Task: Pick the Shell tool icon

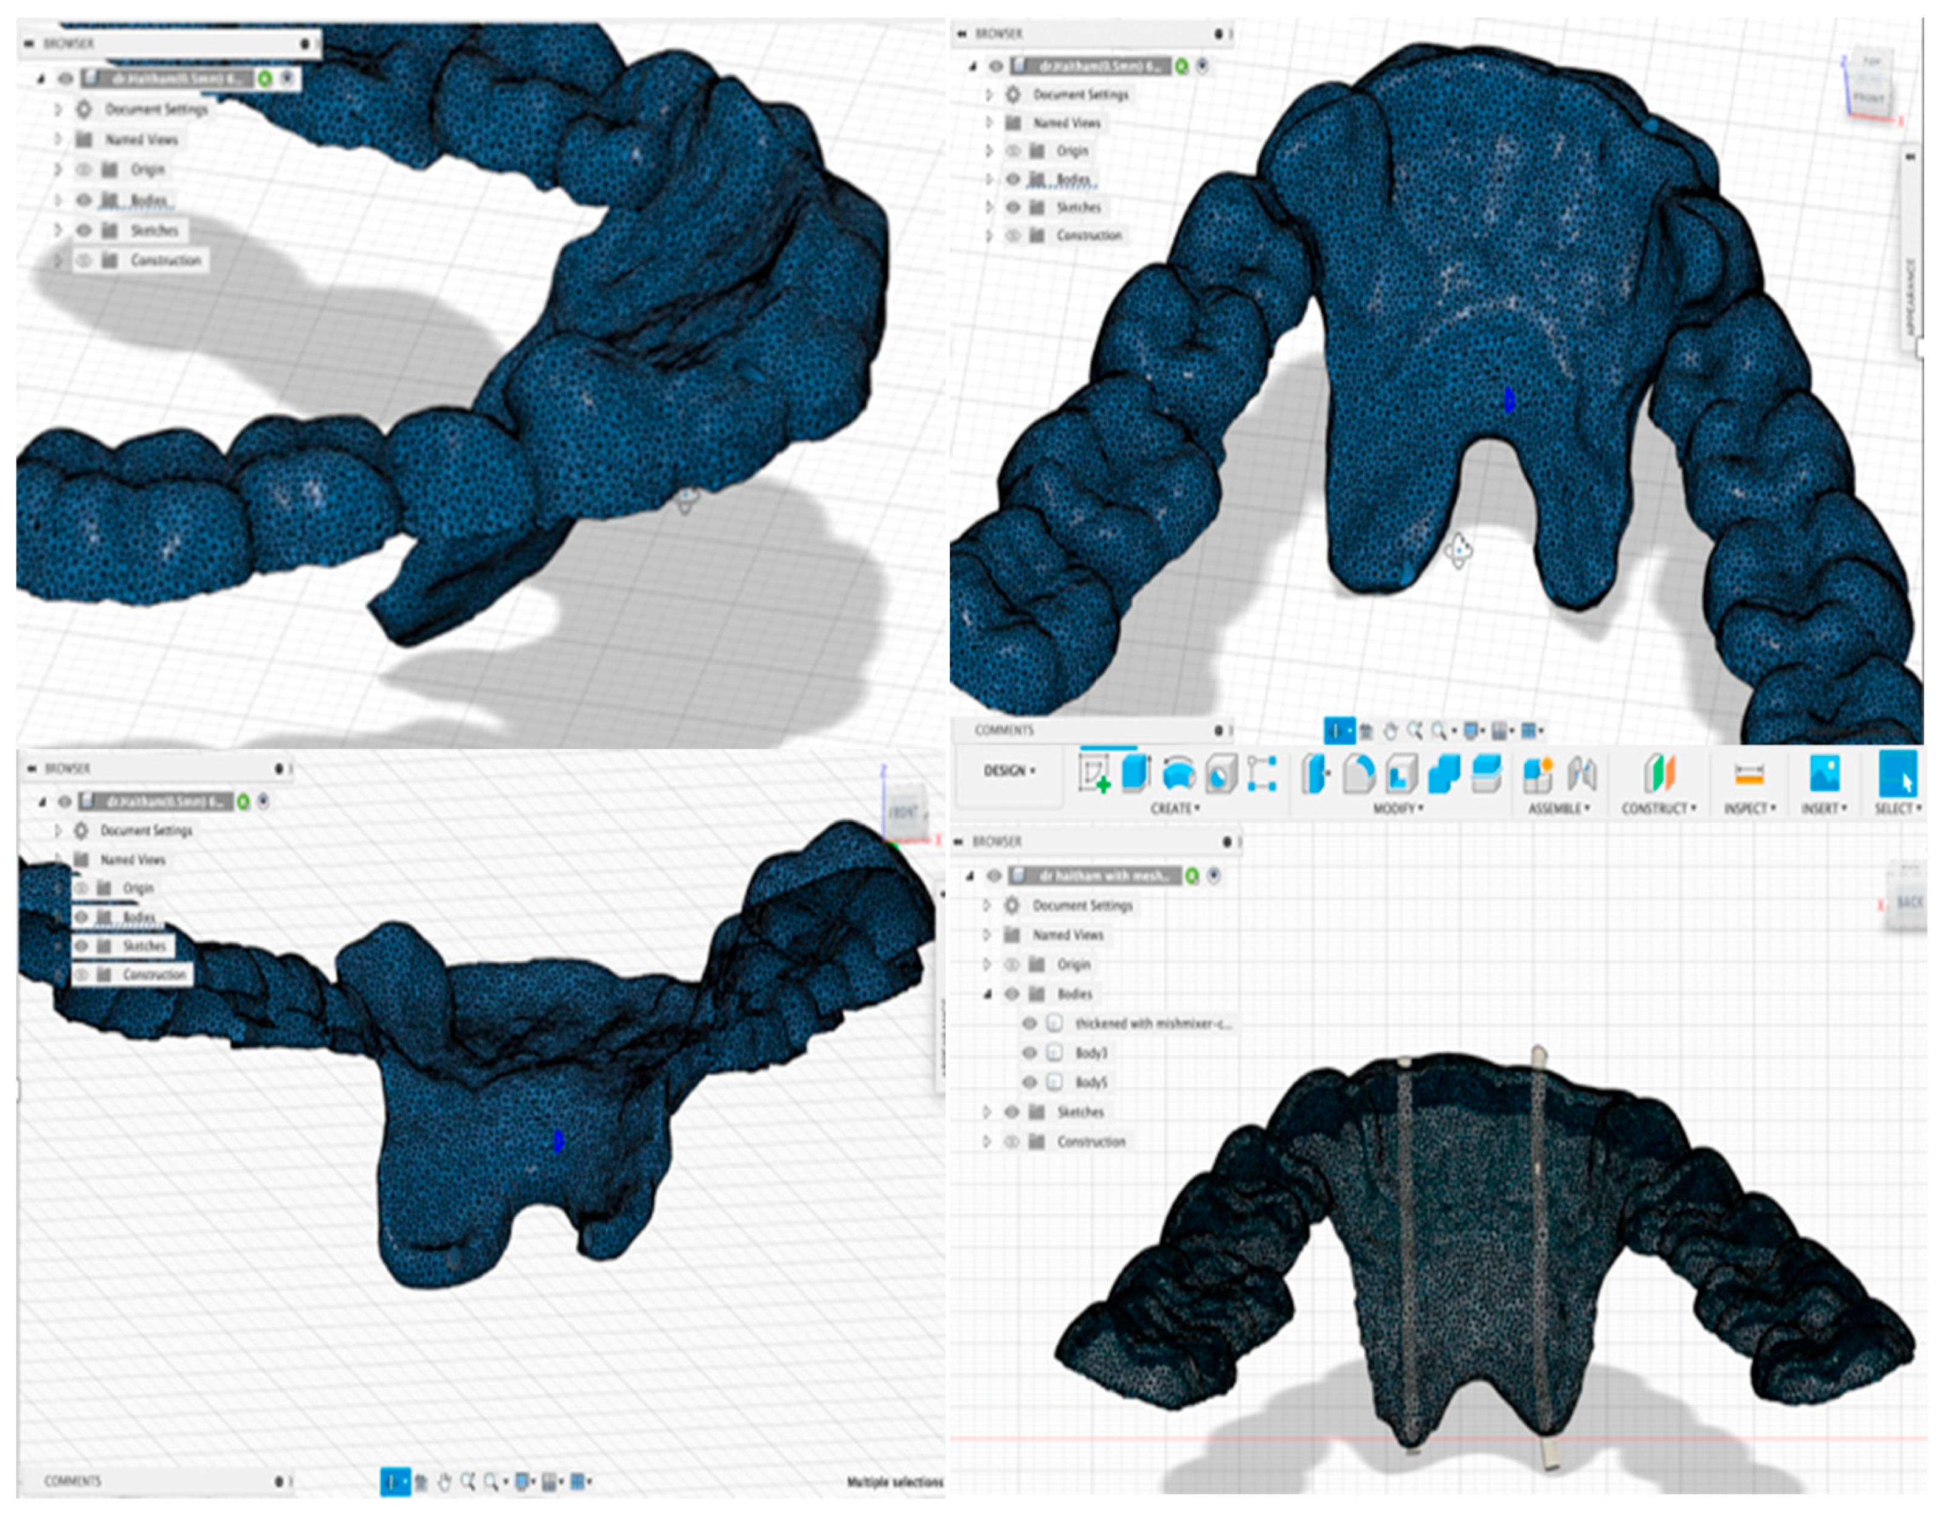Action: (x=1401, y=774)
